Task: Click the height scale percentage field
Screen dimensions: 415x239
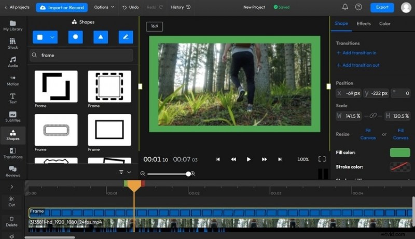Action: (x=397, y=116)
